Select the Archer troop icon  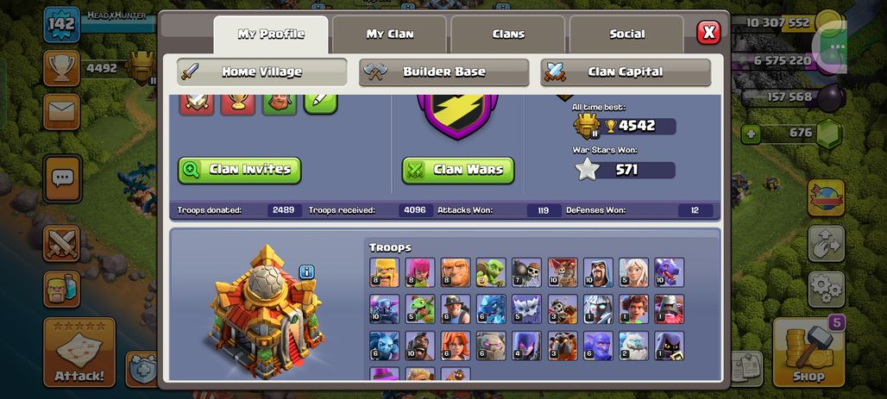419,272
